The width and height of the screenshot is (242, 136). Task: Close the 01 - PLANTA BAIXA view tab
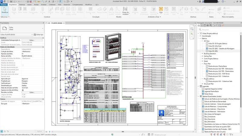click(x=64, y=23)
